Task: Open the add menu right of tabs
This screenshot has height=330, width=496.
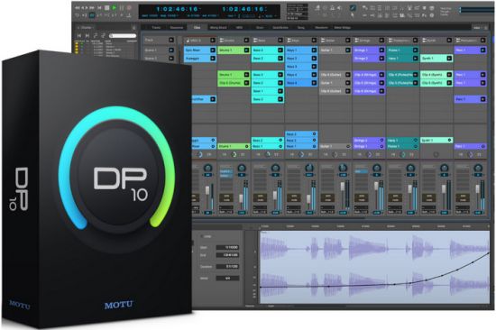Action: tap(477, 28)
